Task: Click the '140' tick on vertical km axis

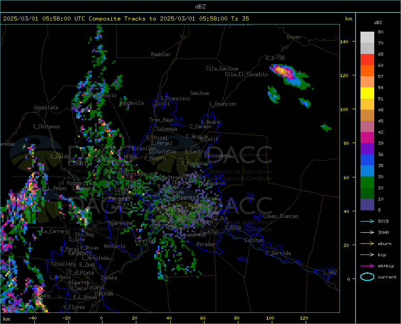Action: 344,41
